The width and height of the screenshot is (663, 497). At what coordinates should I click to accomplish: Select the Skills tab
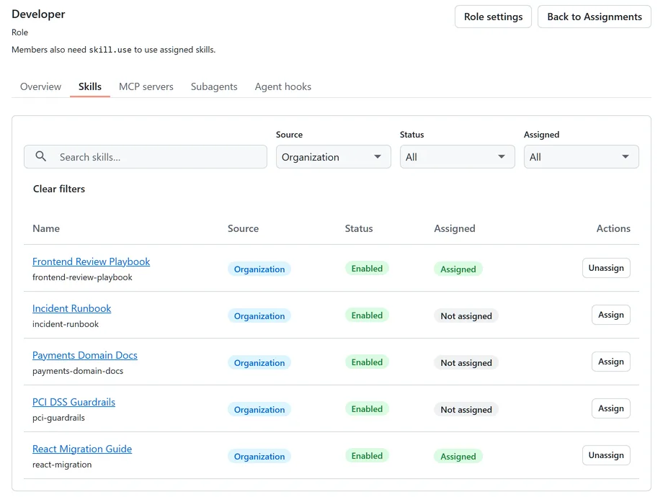pyautogui.click(x=90, y=86)
